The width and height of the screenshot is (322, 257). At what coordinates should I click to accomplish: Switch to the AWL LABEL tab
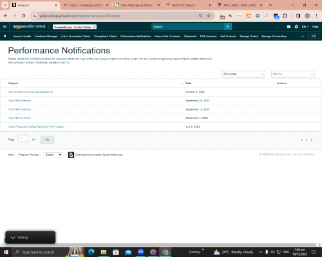[240, 5]
